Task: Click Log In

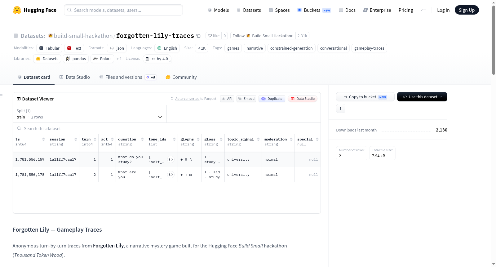Action: click(x=443, y=10)
